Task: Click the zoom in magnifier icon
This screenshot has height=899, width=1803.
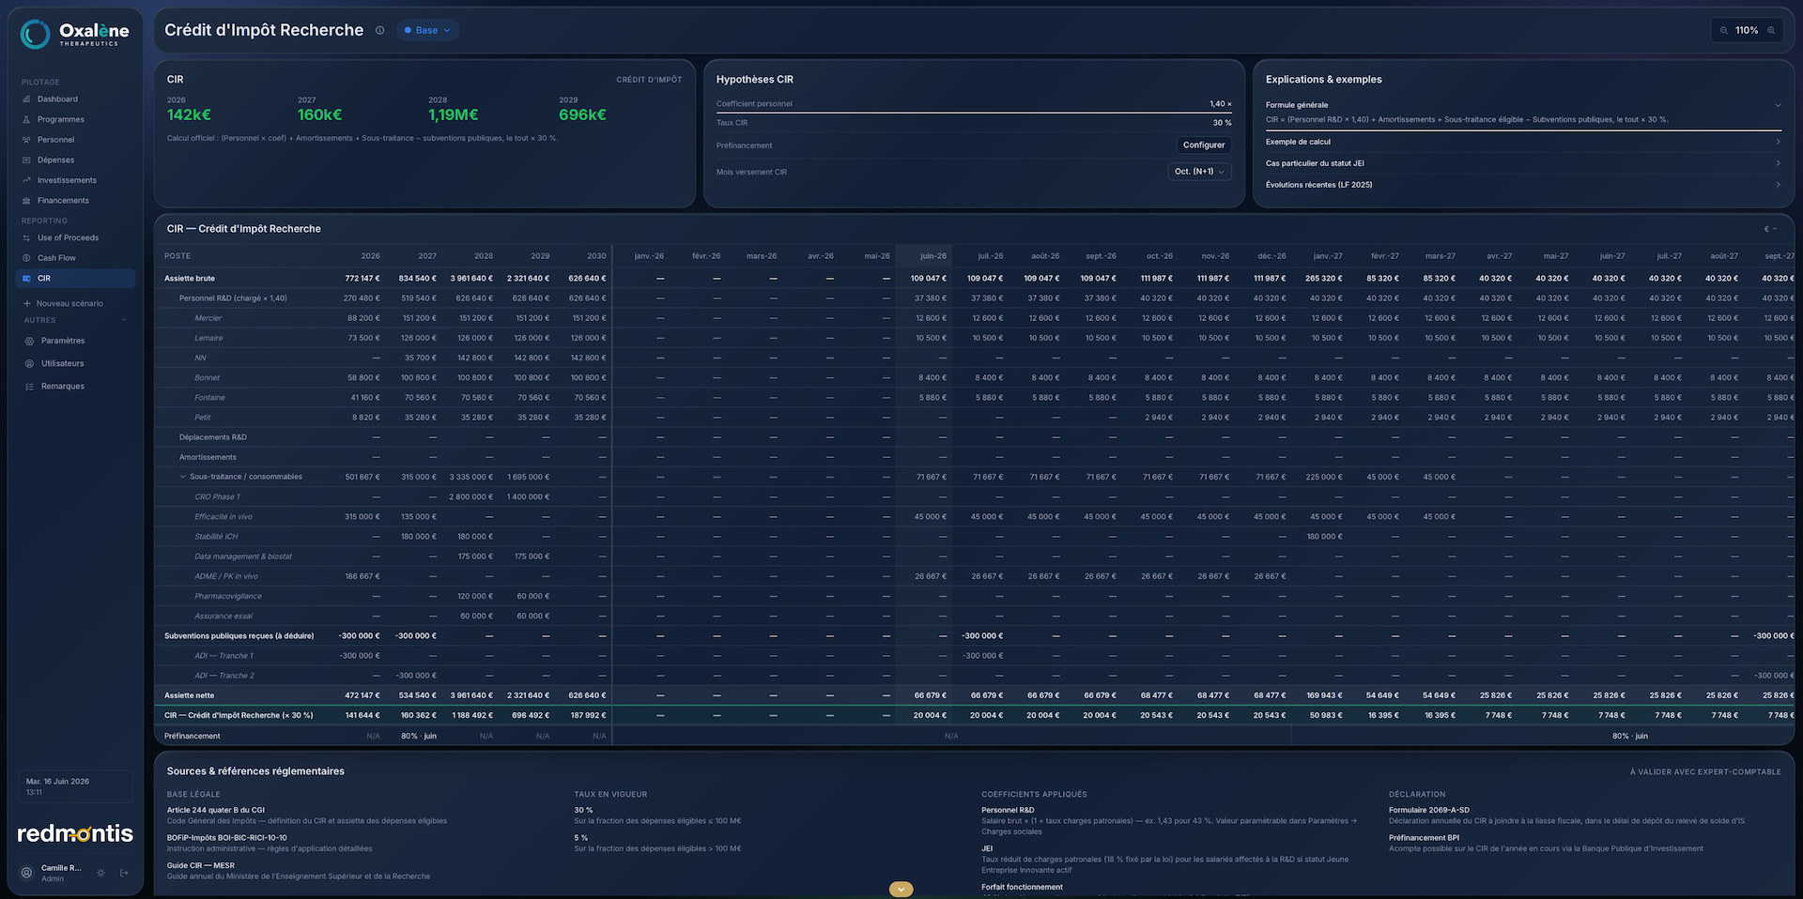Action: click(x=1771, y=30)
